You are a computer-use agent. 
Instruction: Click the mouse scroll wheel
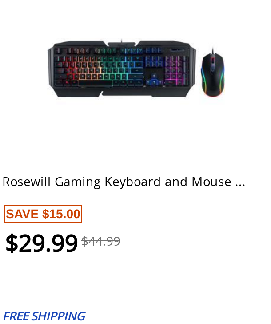[212, 61]
